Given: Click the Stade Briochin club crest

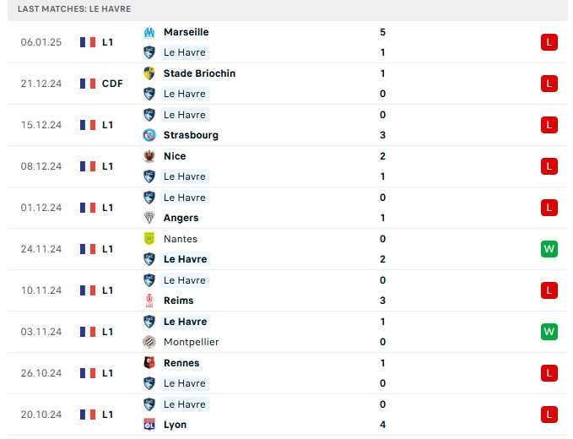Looking at the screenshot, I should point(149,73).
